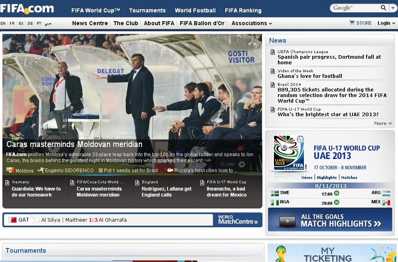398x262 pixels.
Task: Open headline Caras masterminds Moldovan meridian
Action: 74,144
